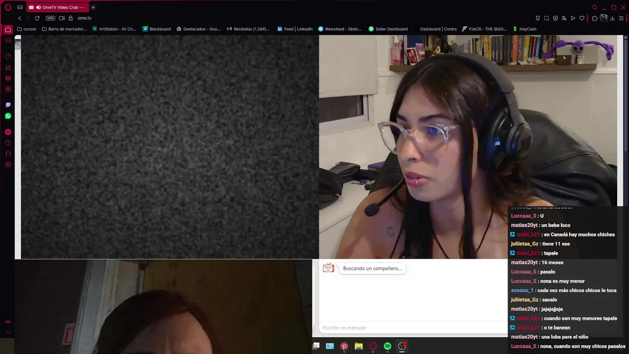629x354 pixels.
Task: Toggle the VPN badge in address bar
Action: [50, 18]
